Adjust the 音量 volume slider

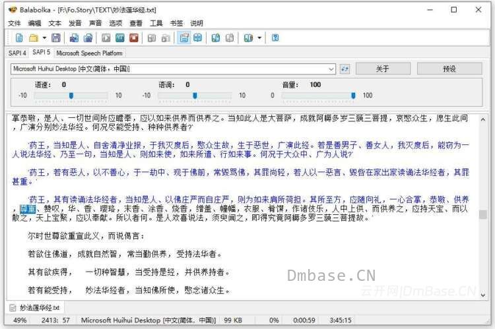[x=353, y=95]
